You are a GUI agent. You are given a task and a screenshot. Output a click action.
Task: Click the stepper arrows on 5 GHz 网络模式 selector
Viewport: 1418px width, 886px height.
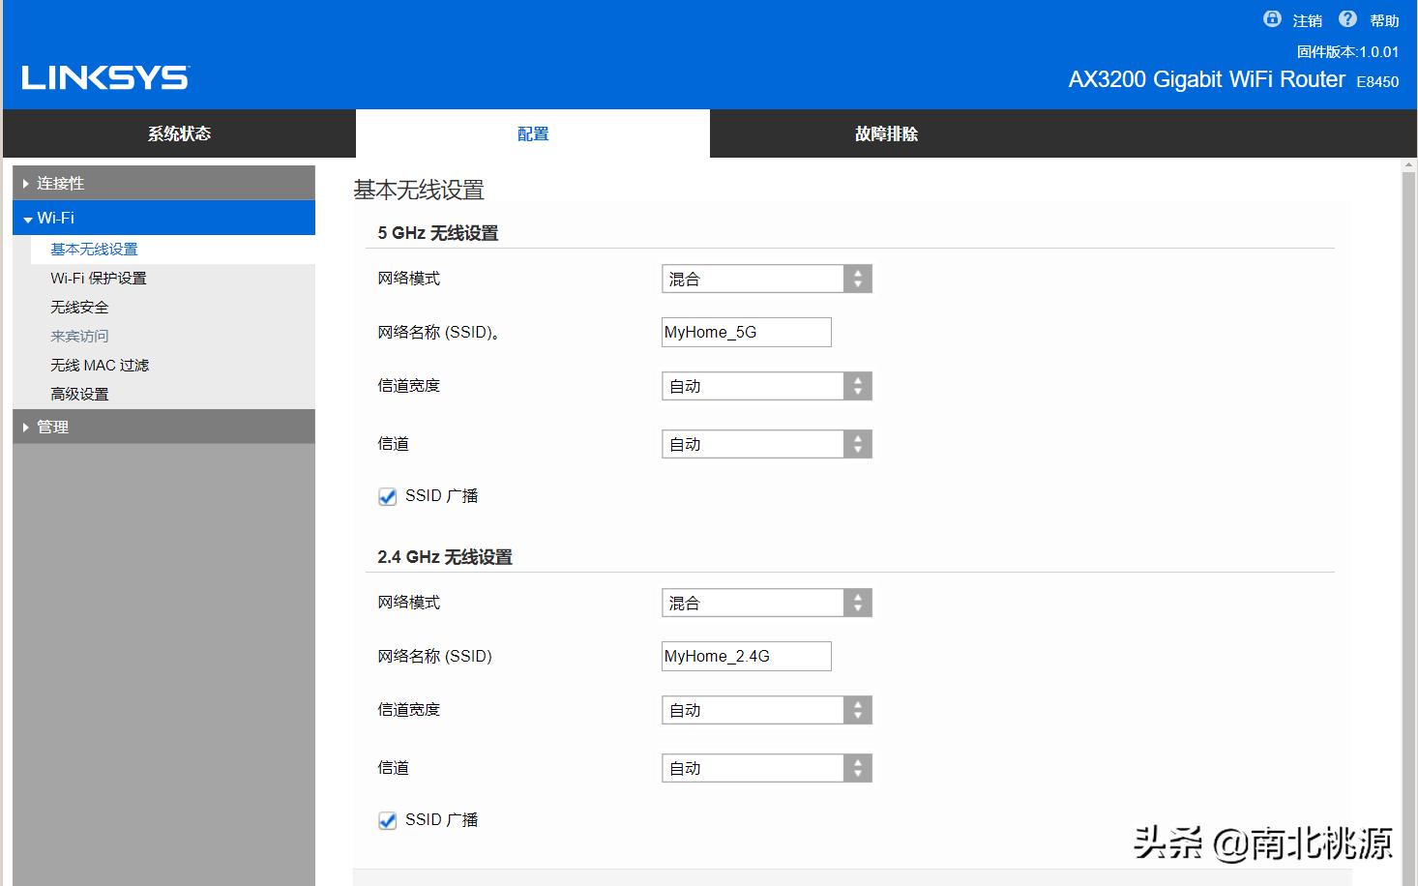click(857, 278)
